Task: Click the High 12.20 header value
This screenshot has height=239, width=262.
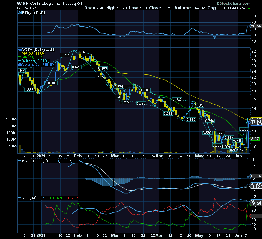Action: (116, 8)
